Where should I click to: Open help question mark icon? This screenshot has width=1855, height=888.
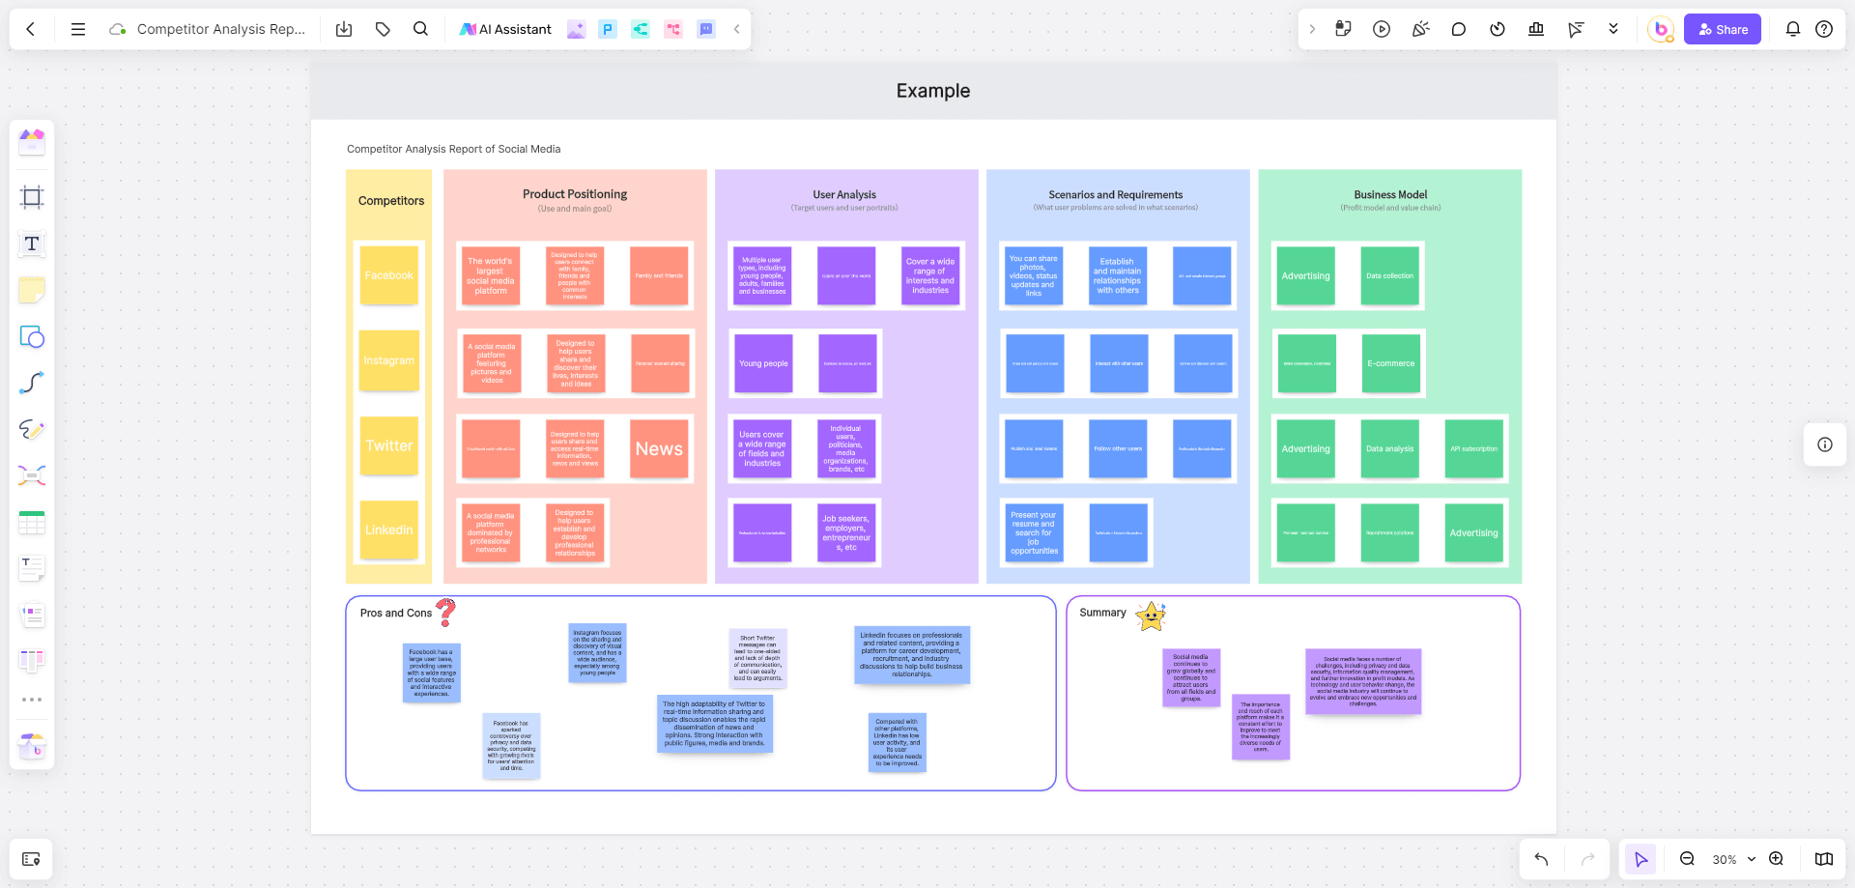(x=1824, y=29)
